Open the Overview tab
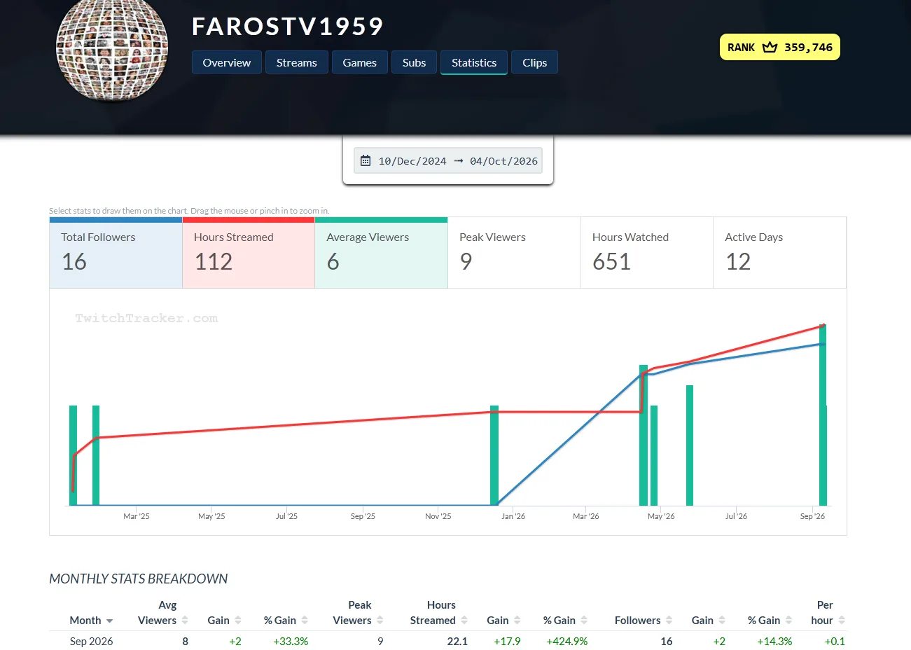This screenshot has height=650, width=911. coord(226,62)
